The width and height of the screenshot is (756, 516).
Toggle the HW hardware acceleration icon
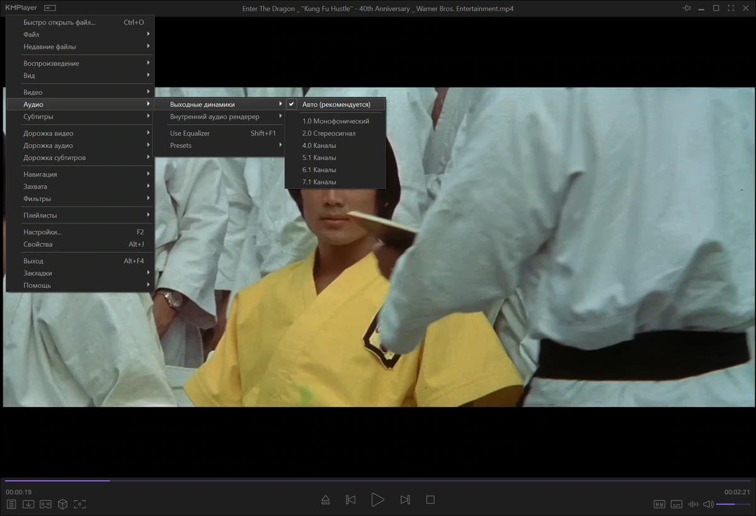click(660, 504)
